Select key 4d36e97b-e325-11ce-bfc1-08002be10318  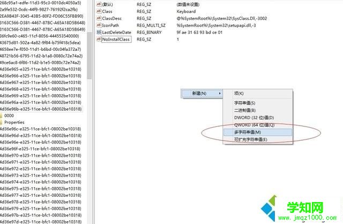[x=41, y=215]
